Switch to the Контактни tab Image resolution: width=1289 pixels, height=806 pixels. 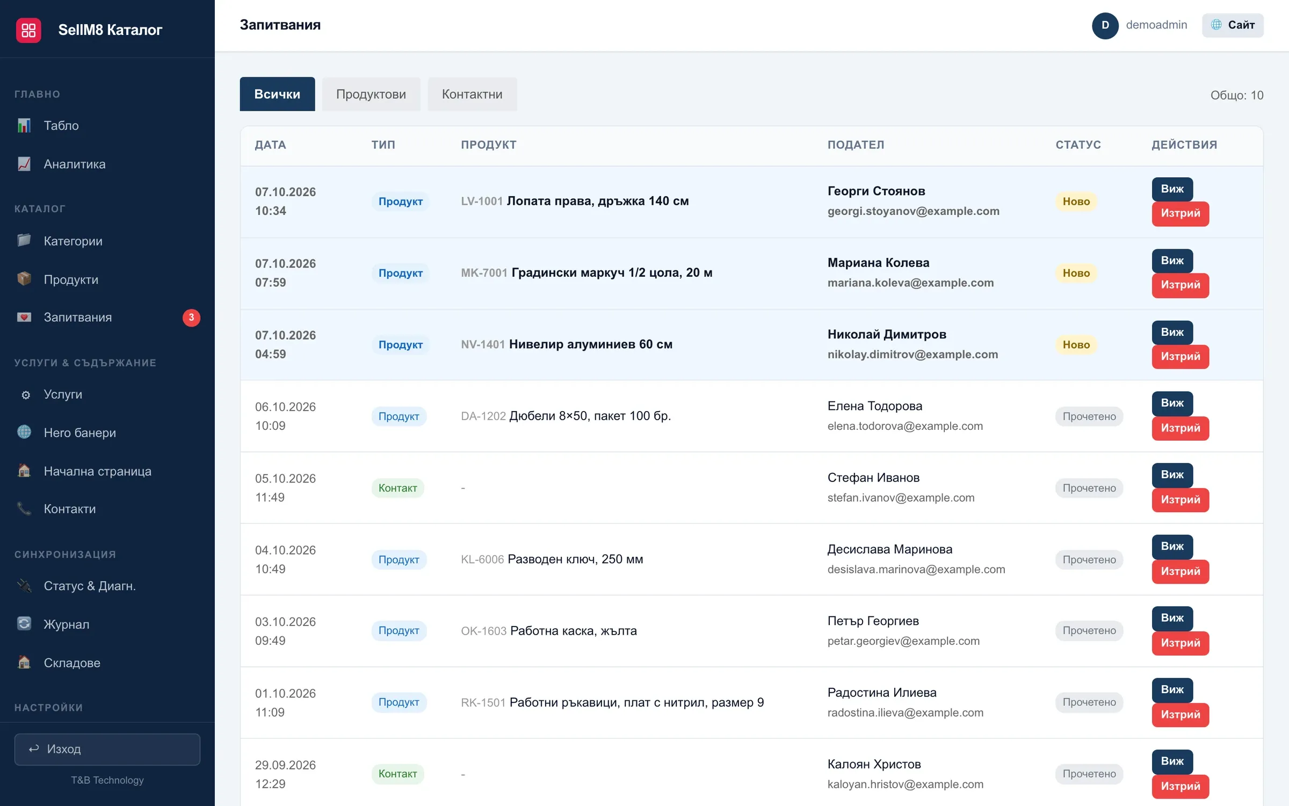tap(472, 94)
